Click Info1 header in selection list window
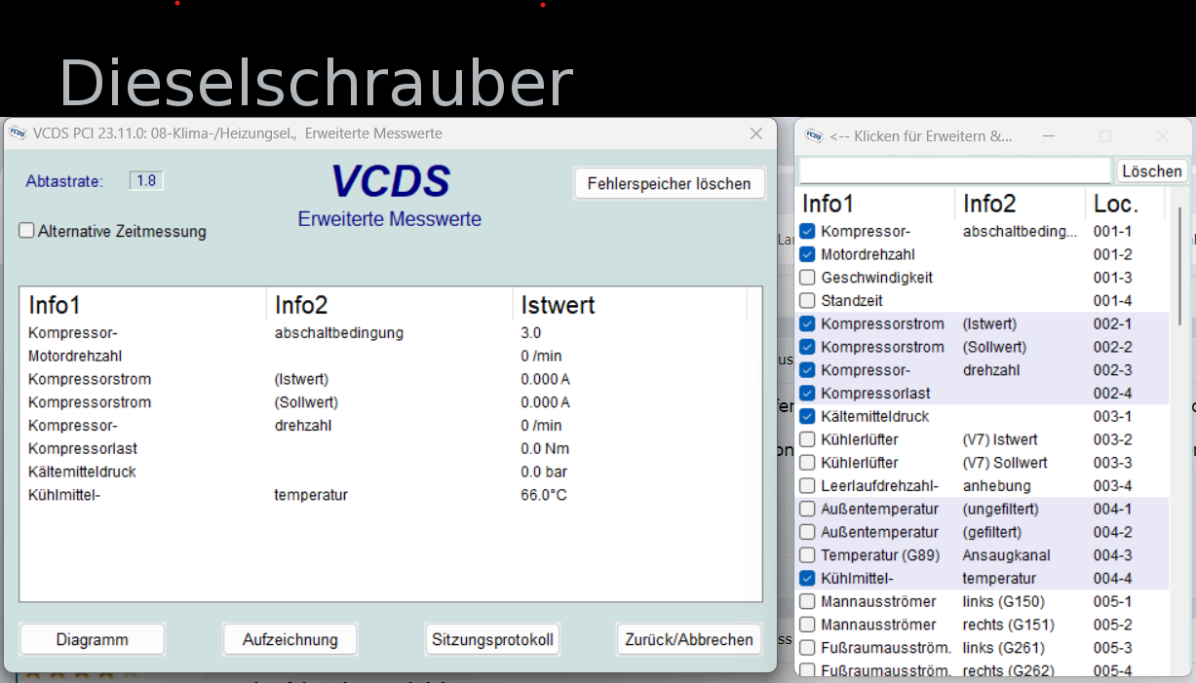 (876, 204)
